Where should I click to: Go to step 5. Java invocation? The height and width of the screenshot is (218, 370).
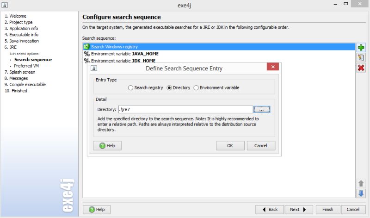point(21,41)
